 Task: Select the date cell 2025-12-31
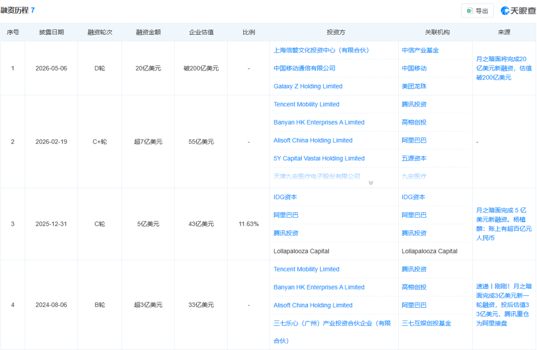pos(51,224)
